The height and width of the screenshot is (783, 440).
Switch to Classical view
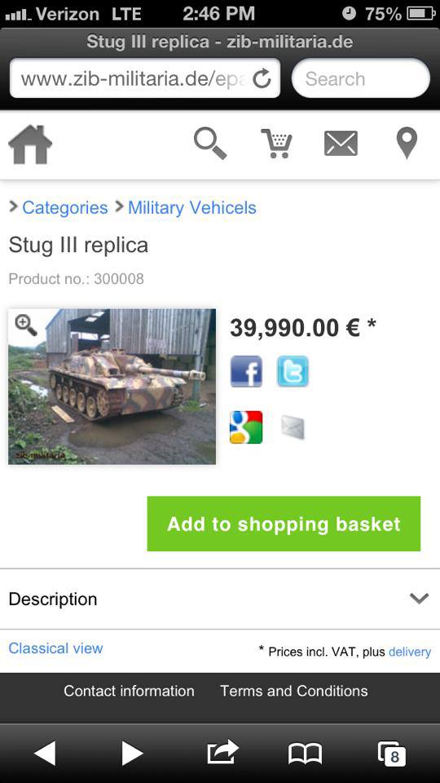coord(55,648)
